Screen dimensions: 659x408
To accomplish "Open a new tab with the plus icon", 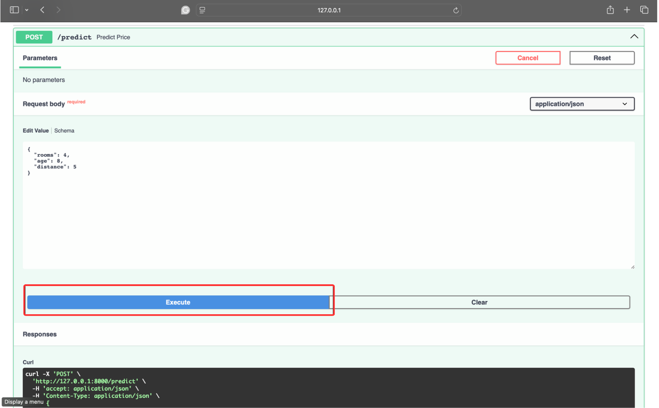I will tap(627, 10).
